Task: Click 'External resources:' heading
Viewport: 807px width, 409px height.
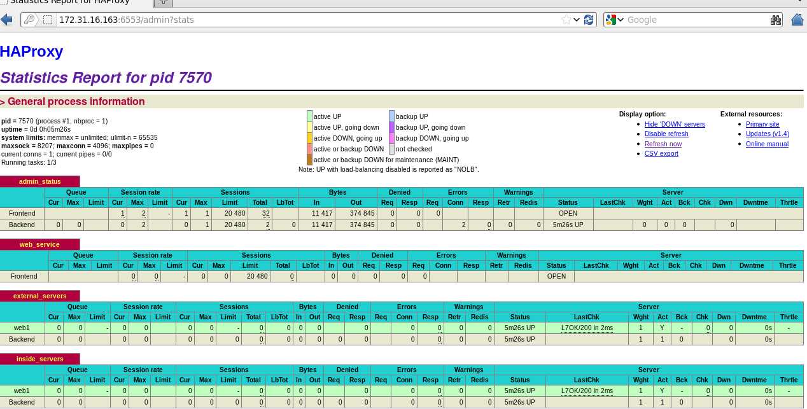Action: (751, 114)
